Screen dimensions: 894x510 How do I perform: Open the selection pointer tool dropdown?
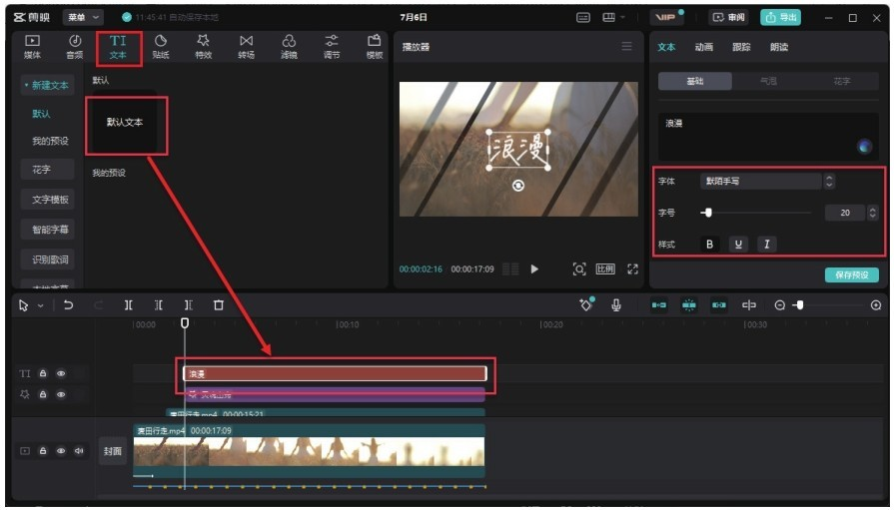pos(41,306)
